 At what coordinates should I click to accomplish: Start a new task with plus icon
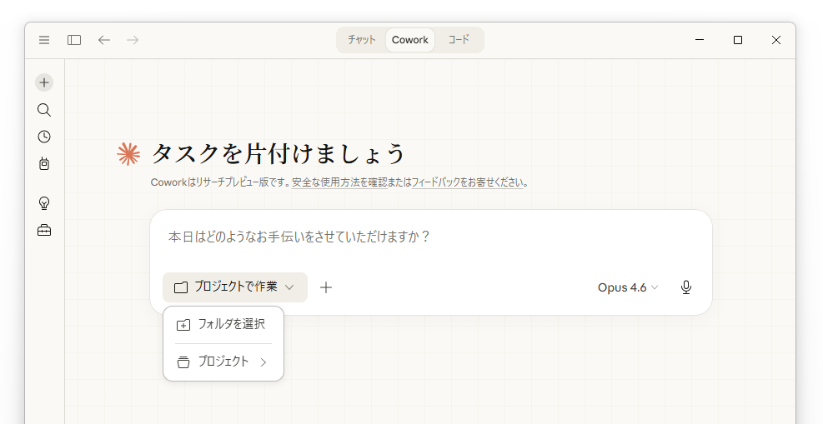[x=44, y=82]
